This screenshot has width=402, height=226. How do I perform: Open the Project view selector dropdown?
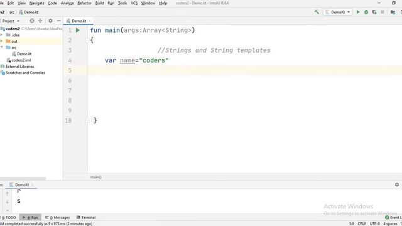point(11,21)
